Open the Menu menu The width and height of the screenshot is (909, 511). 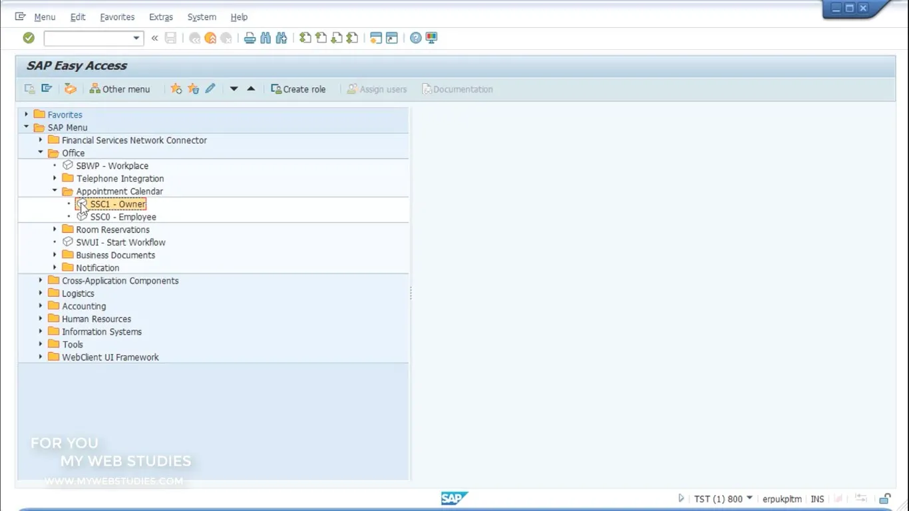[x=45, y=17]
